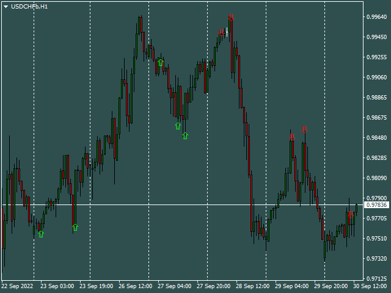
Task: Select the green buy arrow at the 0.98480 level
Action: tap(185, 136)
